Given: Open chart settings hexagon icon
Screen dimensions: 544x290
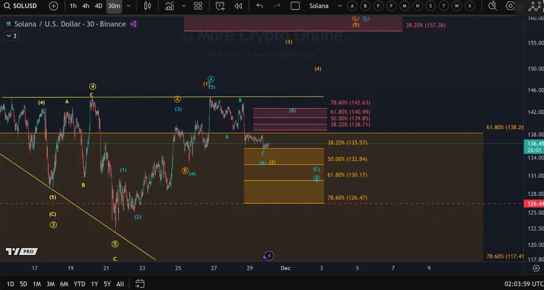Looking at the screenshot, I should pyautogui.click(x=510, y=6).
